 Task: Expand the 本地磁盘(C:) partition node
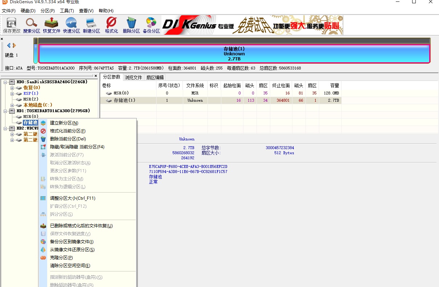(x=12, y=105)
